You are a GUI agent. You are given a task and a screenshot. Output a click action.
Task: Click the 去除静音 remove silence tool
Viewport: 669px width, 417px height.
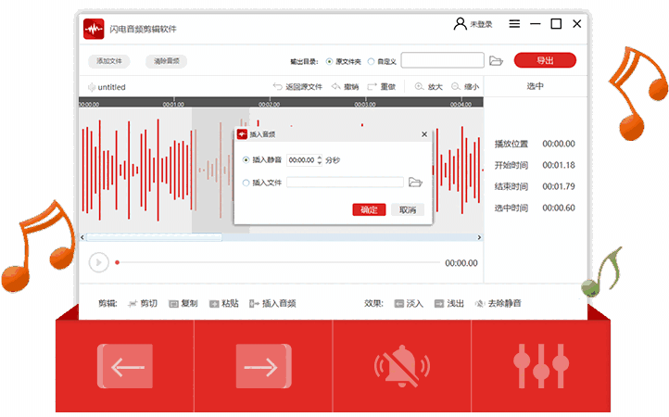499,303
